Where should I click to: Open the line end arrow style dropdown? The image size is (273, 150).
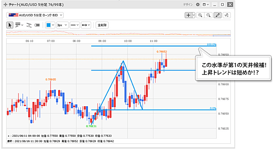click(x=86, y=25)
